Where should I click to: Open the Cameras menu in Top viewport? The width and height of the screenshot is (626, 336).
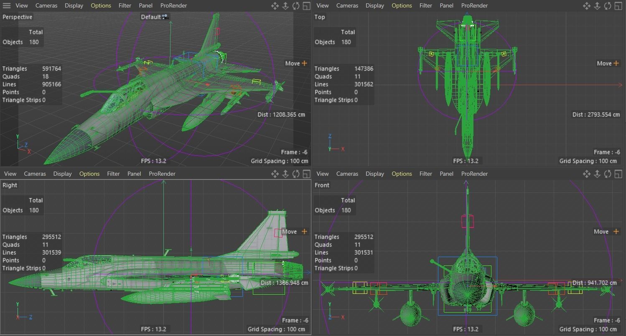click(x=348, y=5)
